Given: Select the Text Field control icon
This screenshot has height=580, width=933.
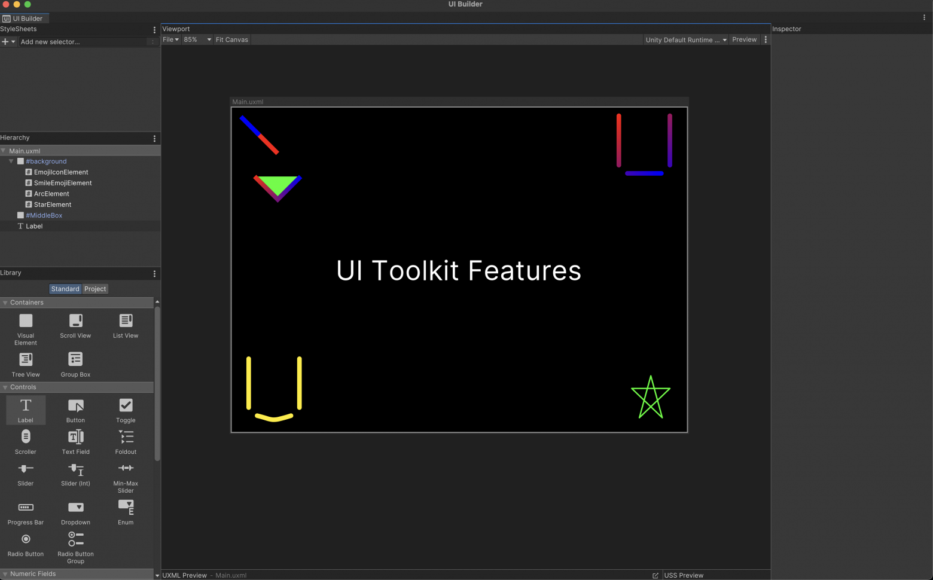Looking at the screenshot, I should (76, 437).
